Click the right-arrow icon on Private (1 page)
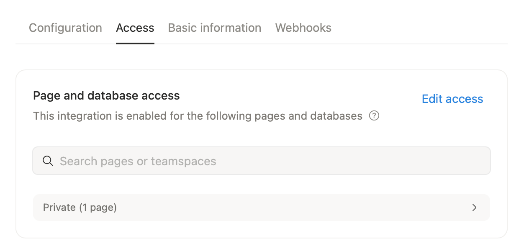 point(474,207)
